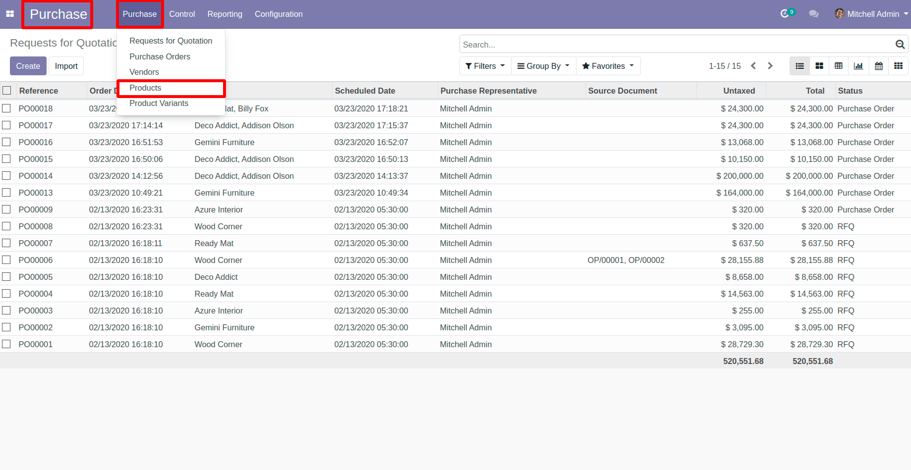911x470 pixels.
Task: Click PO00018 scheduled date 03/23/2020 17:18:21
Action: coord(371,108)
